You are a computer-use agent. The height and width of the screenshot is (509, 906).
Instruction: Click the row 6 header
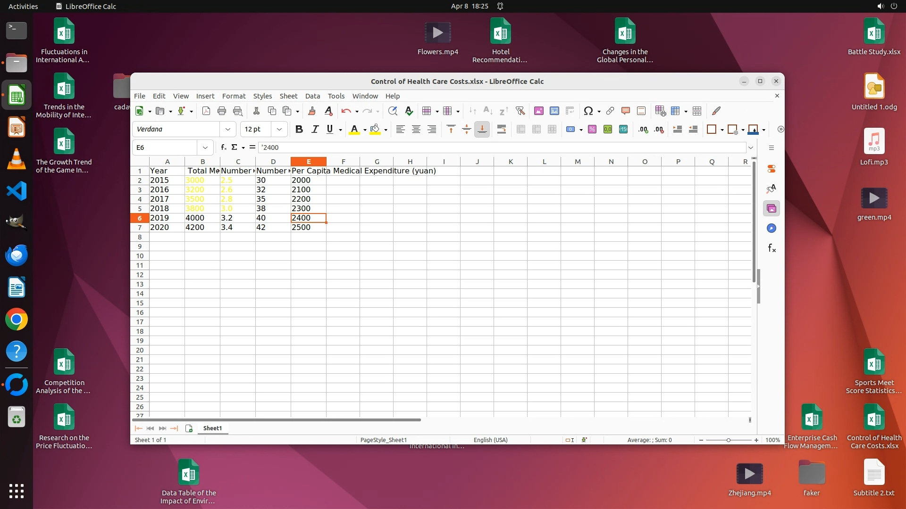(x=140, y=218)
